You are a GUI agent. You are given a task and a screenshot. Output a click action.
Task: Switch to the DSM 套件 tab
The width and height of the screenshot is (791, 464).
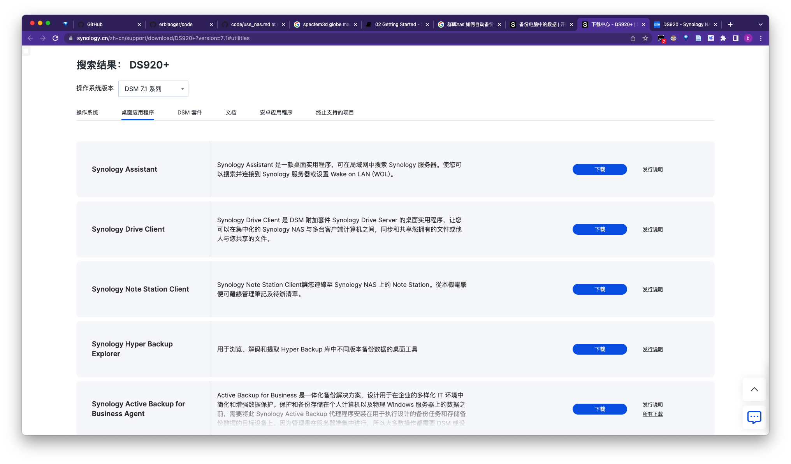[x=190, y=112]
